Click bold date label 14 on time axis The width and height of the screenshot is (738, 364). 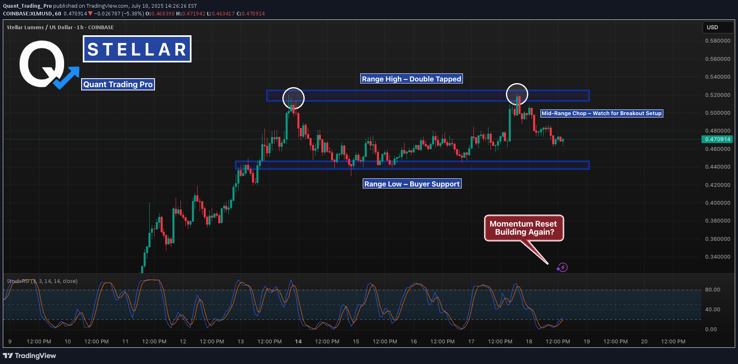[x=298, y=341]
